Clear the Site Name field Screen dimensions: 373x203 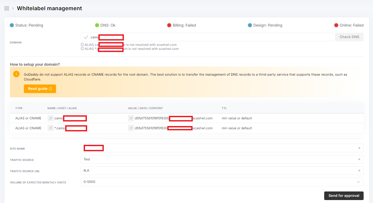coord(359,148)
